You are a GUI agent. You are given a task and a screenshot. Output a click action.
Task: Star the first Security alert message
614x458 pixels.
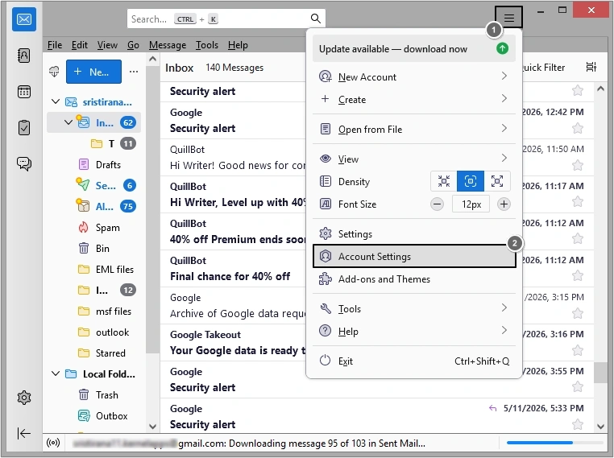click(578, 91)
